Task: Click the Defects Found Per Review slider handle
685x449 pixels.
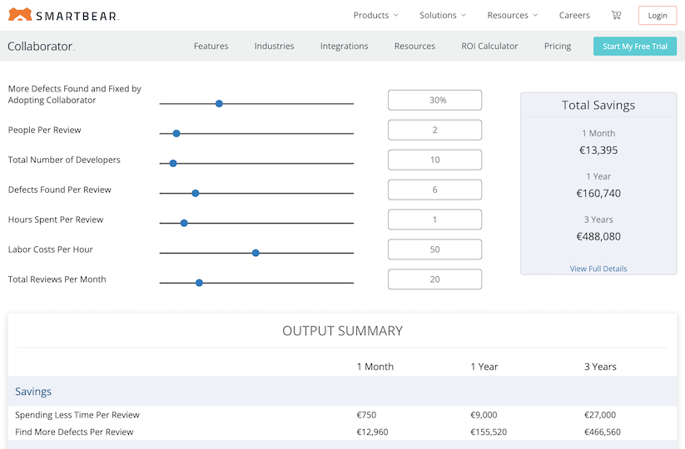Action: coord(196,193)
